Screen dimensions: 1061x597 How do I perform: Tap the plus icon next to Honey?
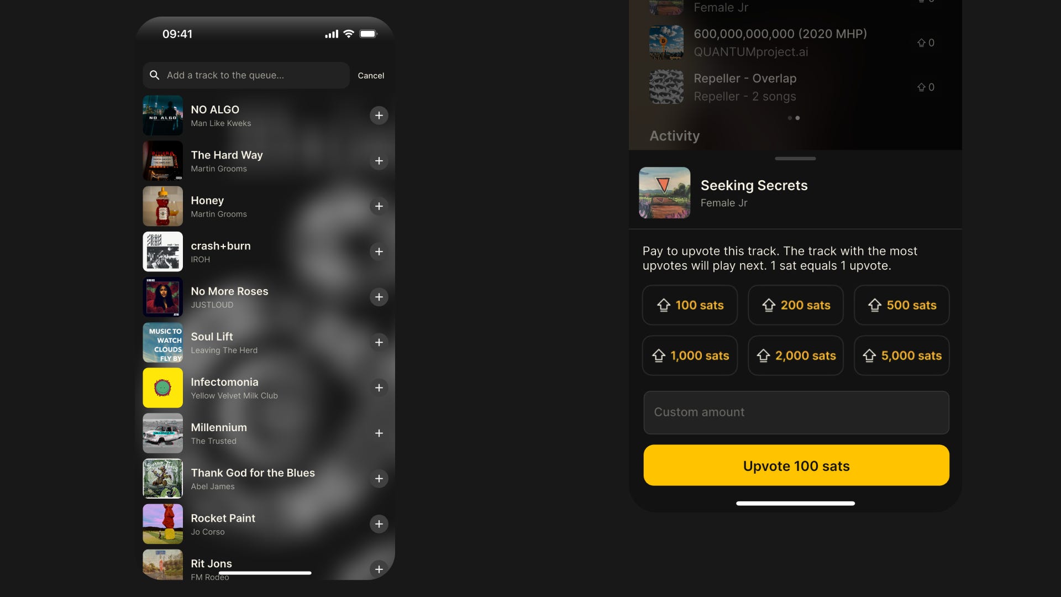tap(379, 206)
